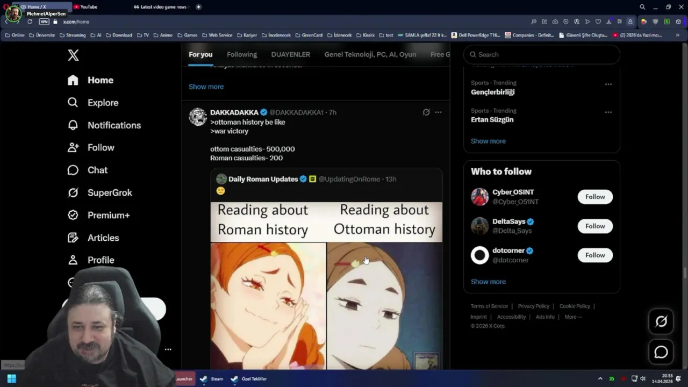
Task: Open browser downloads icon
Action: click(609, 21)
